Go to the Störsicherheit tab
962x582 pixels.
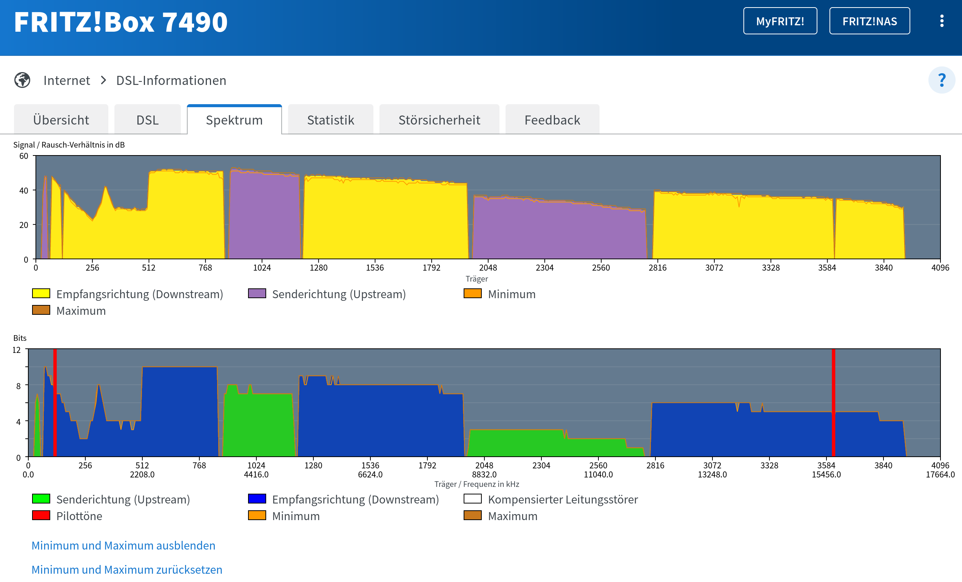439,120
